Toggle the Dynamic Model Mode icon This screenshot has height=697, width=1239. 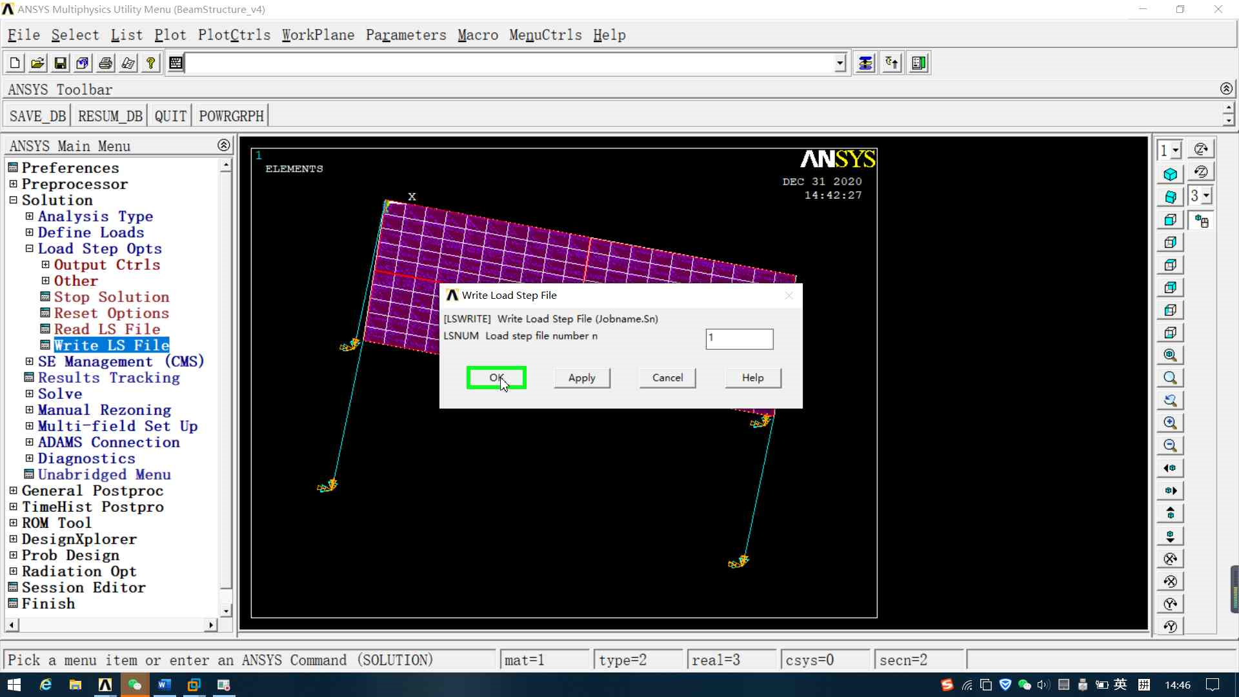tap(1201, 221)
